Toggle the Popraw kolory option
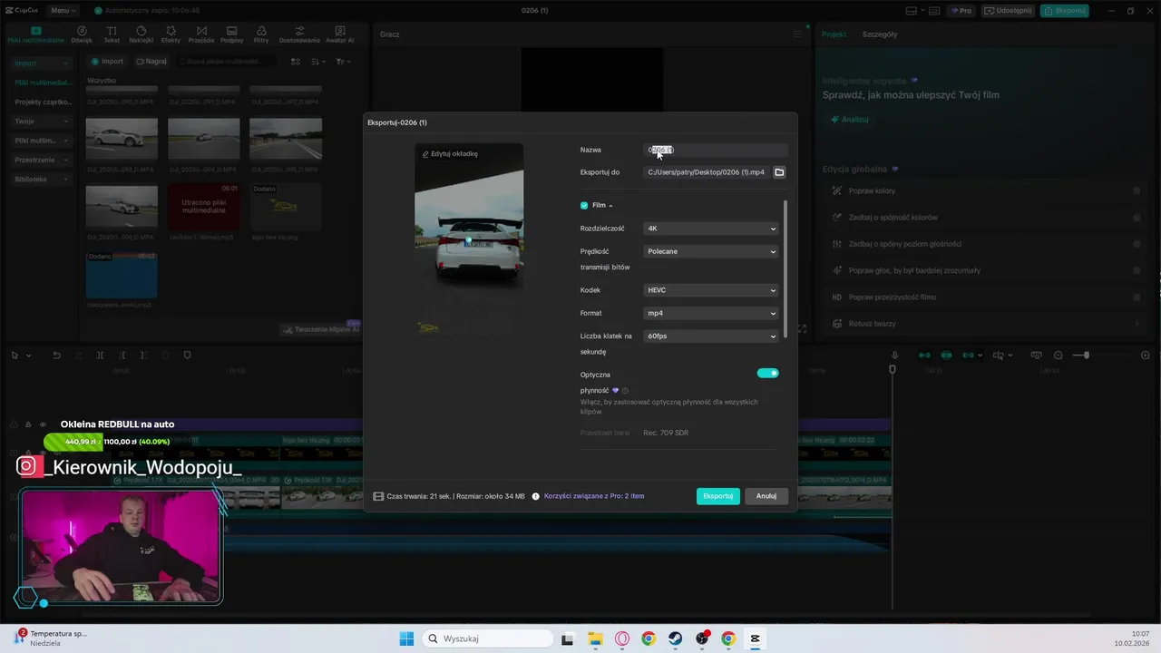This screenshot has height=653, width=1161. [x=1137, y=191]
